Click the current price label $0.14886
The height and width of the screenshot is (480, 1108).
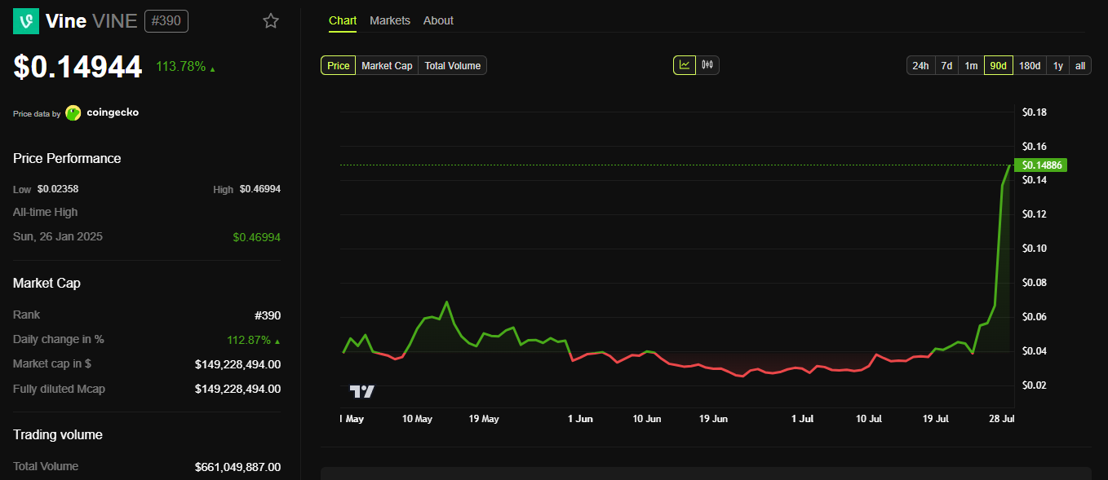tap(1039, 165)
